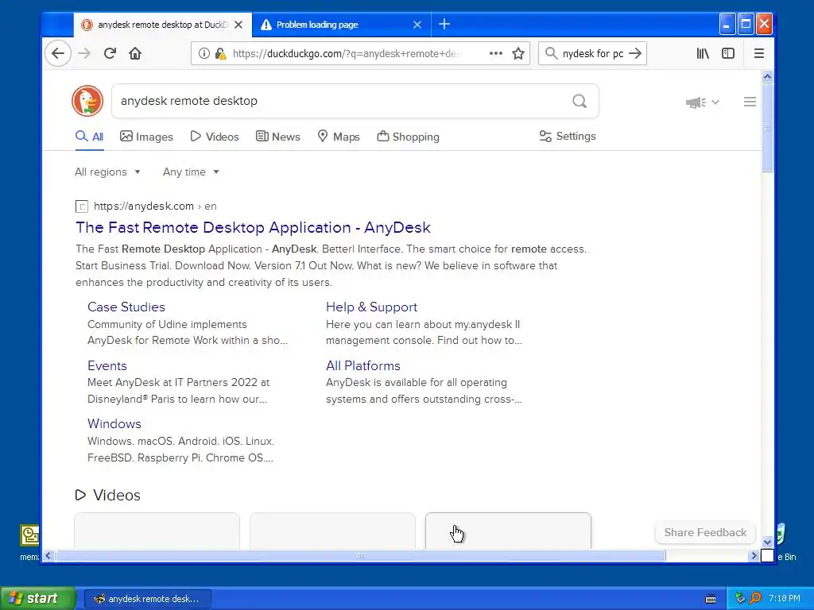Image resolution: width=814 pixels, height=610 pixels.
Task: Select the Videos search tab
Action: pos(215,137)
